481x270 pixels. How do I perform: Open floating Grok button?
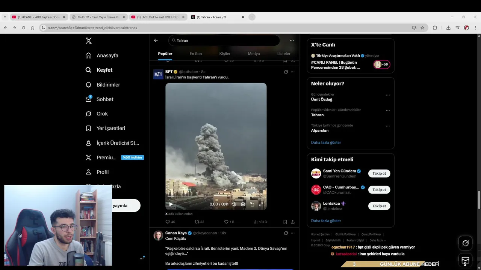point(465,243)
